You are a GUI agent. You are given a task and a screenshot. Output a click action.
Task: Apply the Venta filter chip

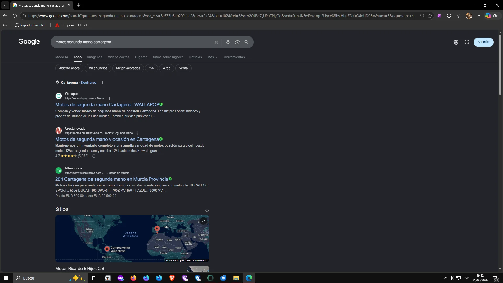pos(183,68)
